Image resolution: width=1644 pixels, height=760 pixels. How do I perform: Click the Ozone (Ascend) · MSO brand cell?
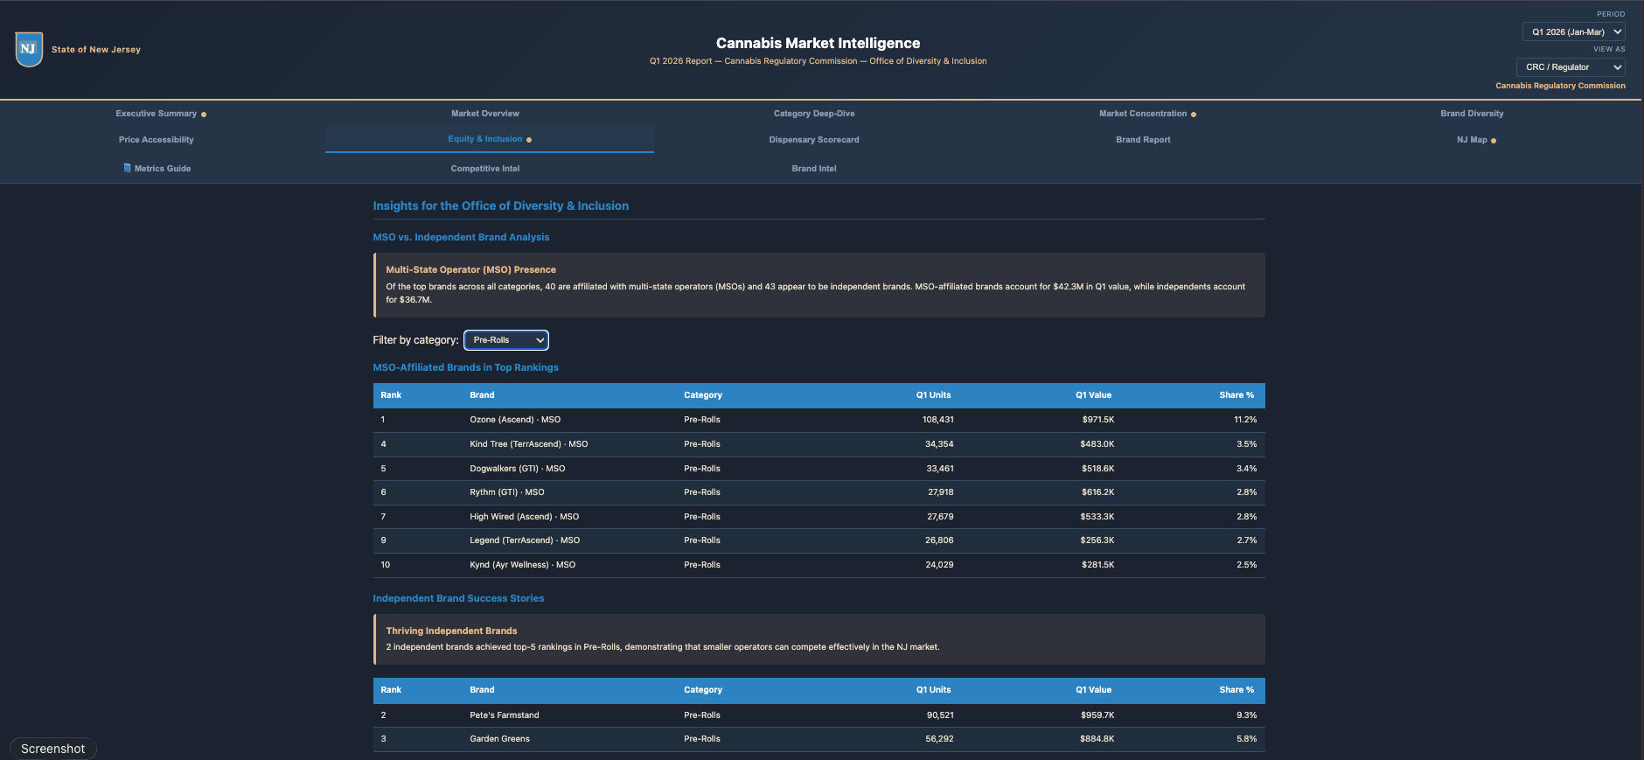(x=515, y=420)
